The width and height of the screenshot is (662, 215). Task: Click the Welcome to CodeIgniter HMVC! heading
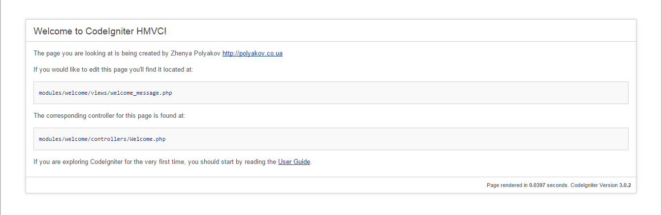100,31
